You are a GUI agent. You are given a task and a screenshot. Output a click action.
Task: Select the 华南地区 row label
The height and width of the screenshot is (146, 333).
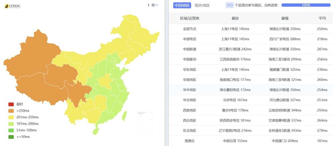pyautogui.click(x=190, y=79)
